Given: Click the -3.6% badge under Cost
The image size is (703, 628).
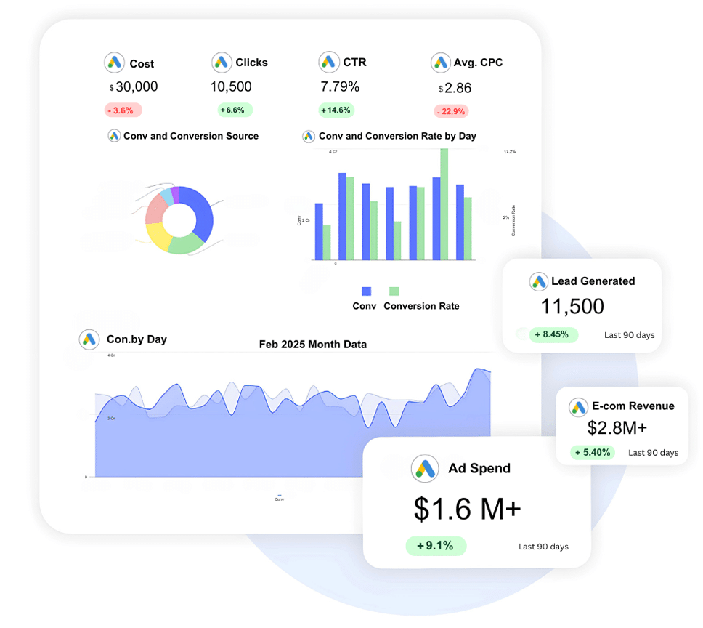Looking at the screenshot, I should pos(123,110).
